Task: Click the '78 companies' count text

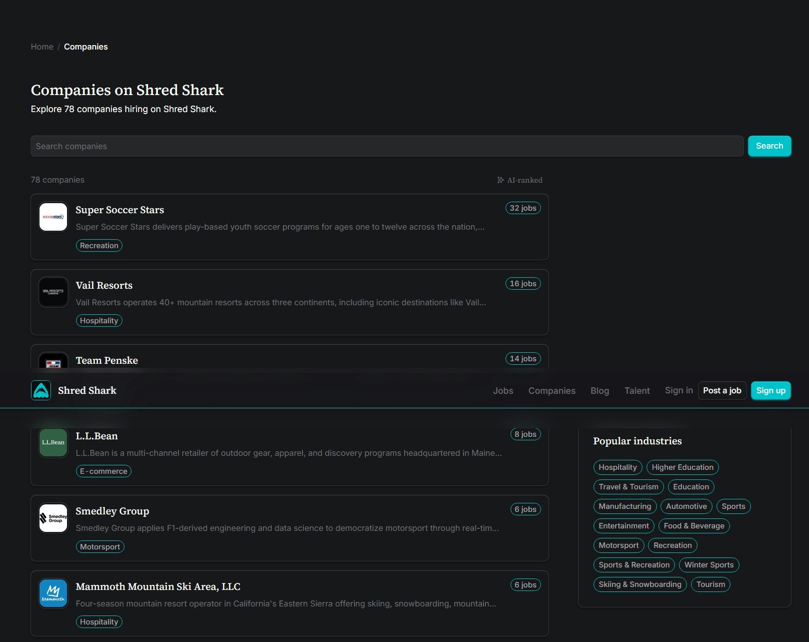Action: [x=57, y=180]
